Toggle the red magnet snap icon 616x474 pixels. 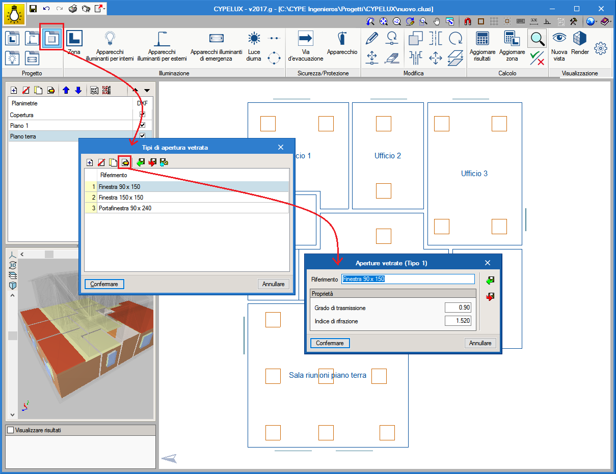click(x=468, y=21)
